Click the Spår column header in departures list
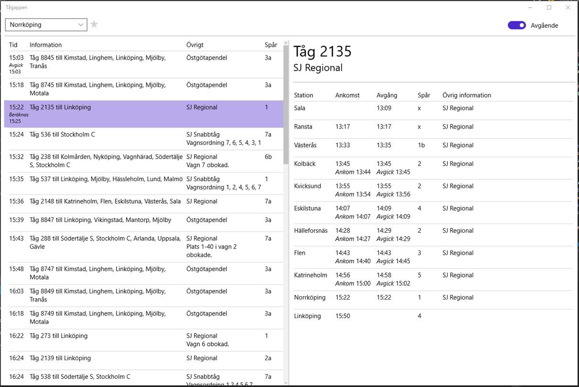This screenshot has height=387, width=579. tap(271, 45)
